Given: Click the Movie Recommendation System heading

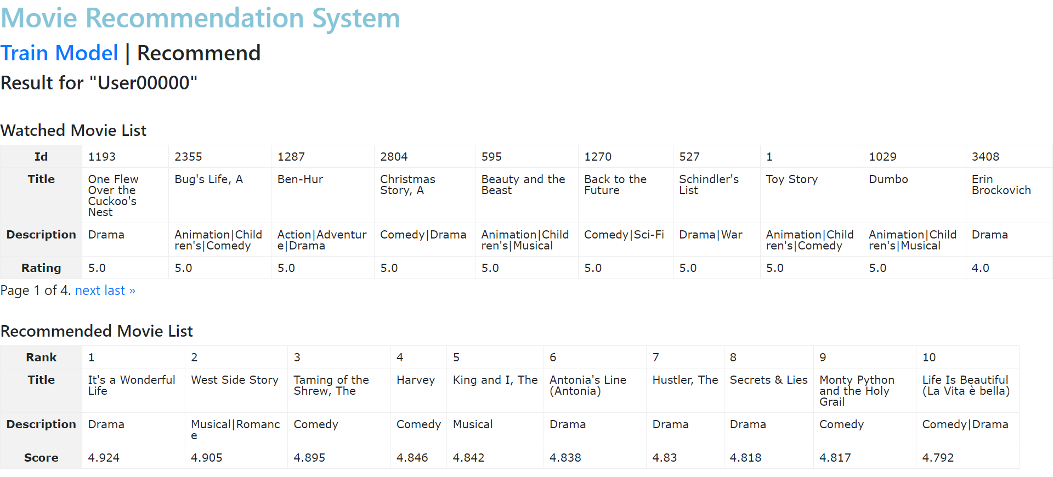Looking at the screenshot, I should click(200, 18).
